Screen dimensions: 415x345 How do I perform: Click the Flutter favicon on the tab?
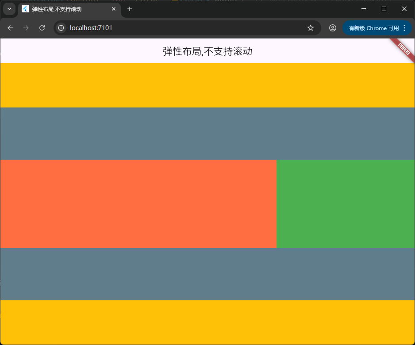pyautogui.click(x=25, y=9)
